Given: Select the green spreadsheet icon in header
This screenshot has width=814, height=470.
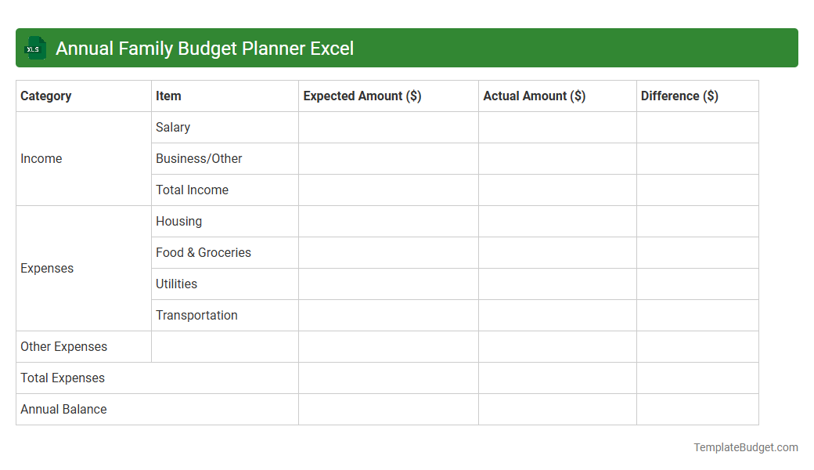Looking at the screenshot, I should click(34, 48).
